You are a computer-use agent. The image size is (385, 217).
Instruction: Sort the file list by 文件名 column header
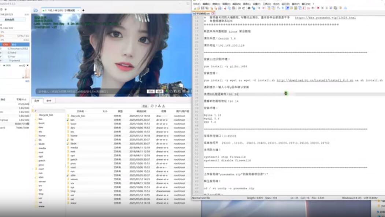pos(81,111)
